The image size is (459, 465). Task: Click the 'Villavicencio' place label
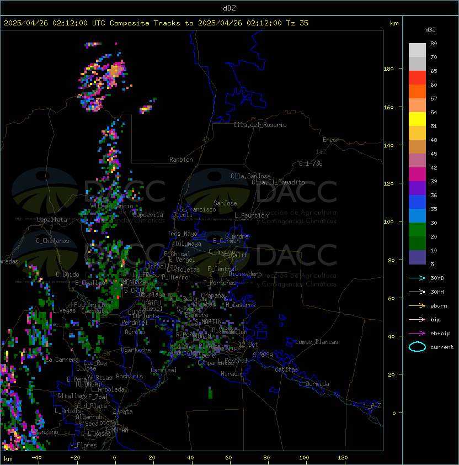click(111, 206)
